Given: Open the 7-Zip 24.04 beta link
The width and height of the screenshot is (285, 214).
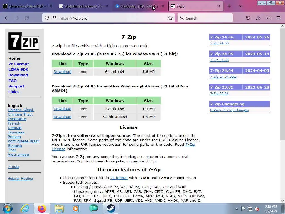Looking at the screenshot, I should tap(223, 77).
